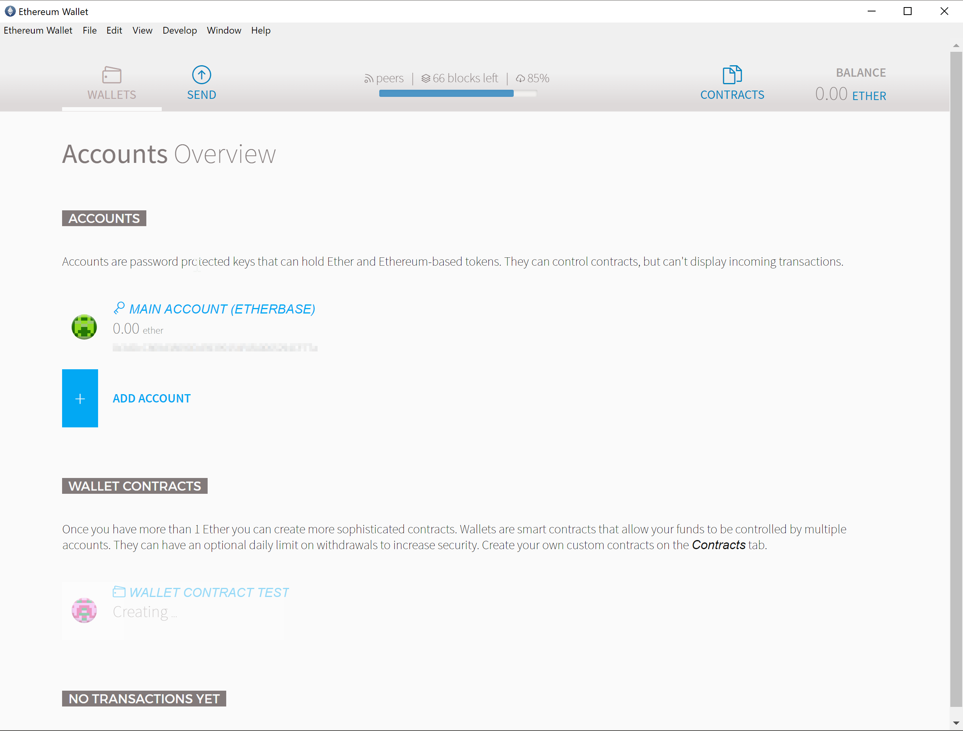Open the Window menu
The image size is (963, 731).
[x=224, y=30]
